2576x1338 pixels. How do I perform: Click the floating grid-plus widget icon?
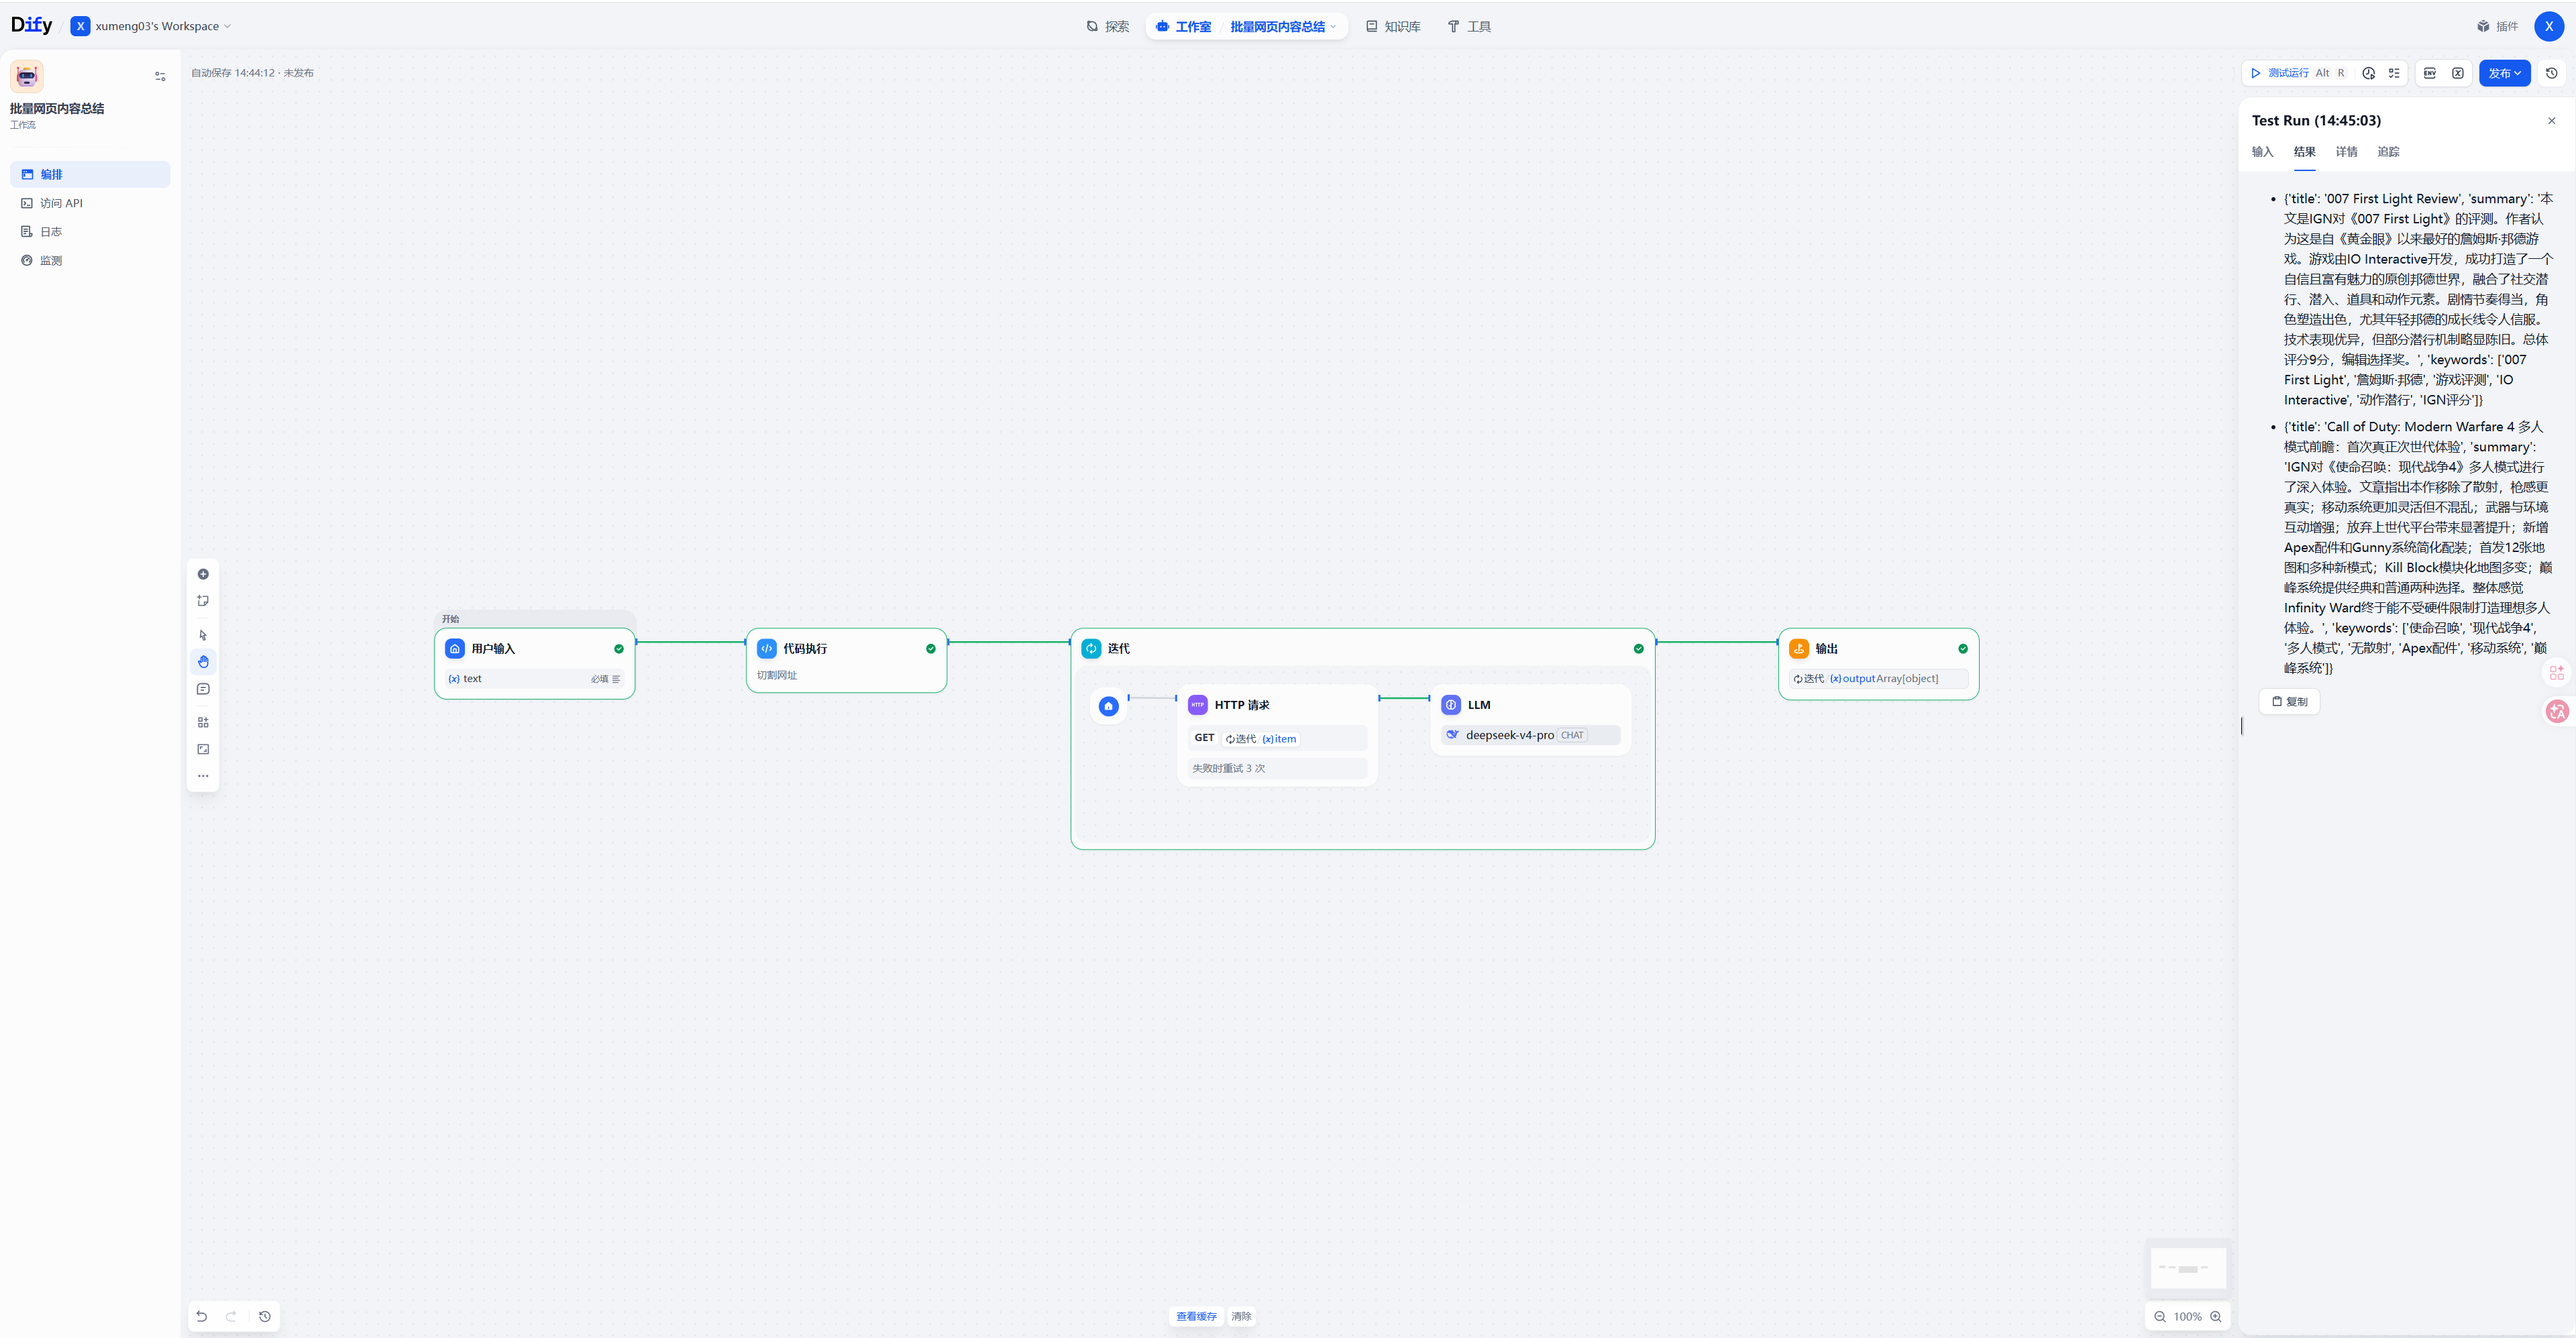click(x=2557, y=673)
